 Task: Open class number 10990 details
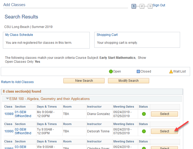click(x=9, y=131)
